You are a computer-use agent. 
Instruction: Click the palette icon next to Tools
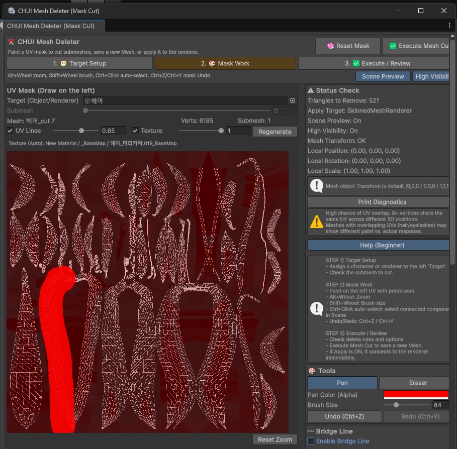312,371
